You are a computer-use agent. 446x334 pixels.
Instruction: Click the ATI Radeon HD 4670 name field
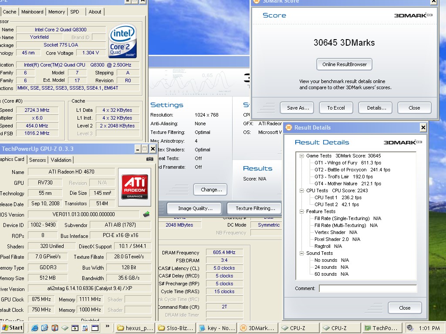[x=71, y=171]
